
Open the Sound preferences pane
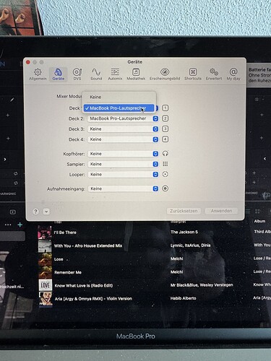(x=96, y=74)
